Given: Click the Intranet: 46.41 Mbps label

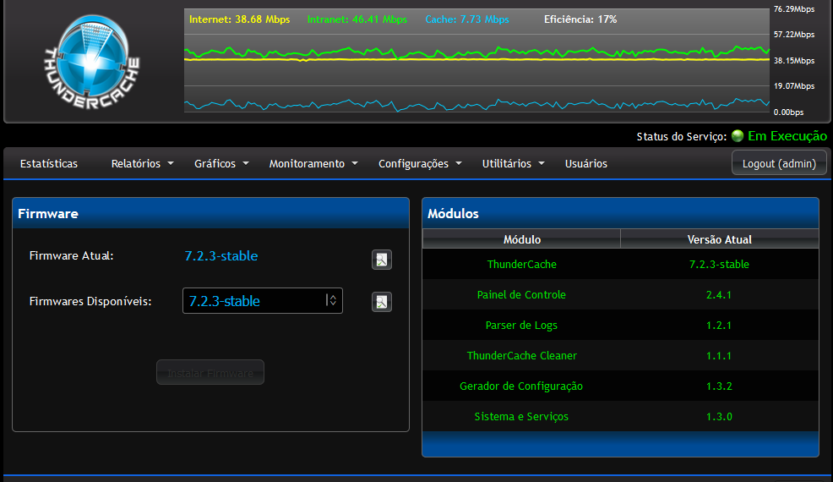Looking at the screenshot, I should click(x=357, y=19).
